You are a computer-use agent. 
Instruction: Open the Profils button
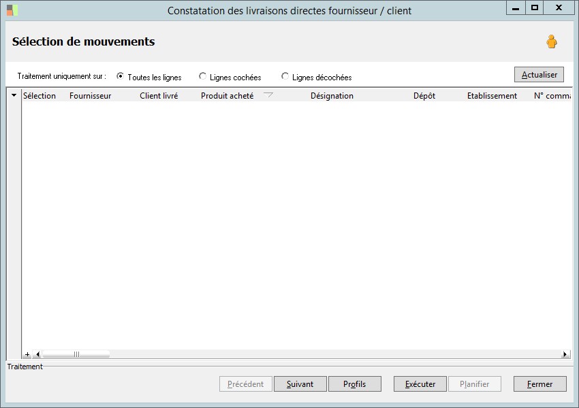(354, 384)
